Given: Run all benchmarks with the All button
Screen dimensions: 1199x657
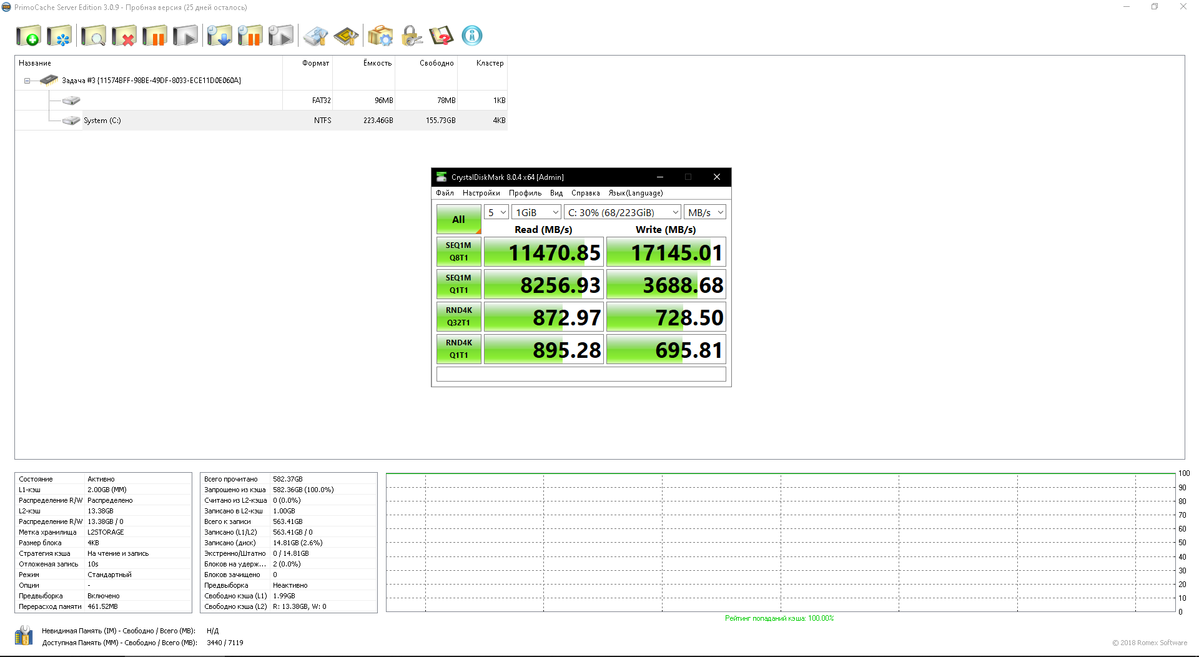Looking at the screenshot, I should [458, 219].
